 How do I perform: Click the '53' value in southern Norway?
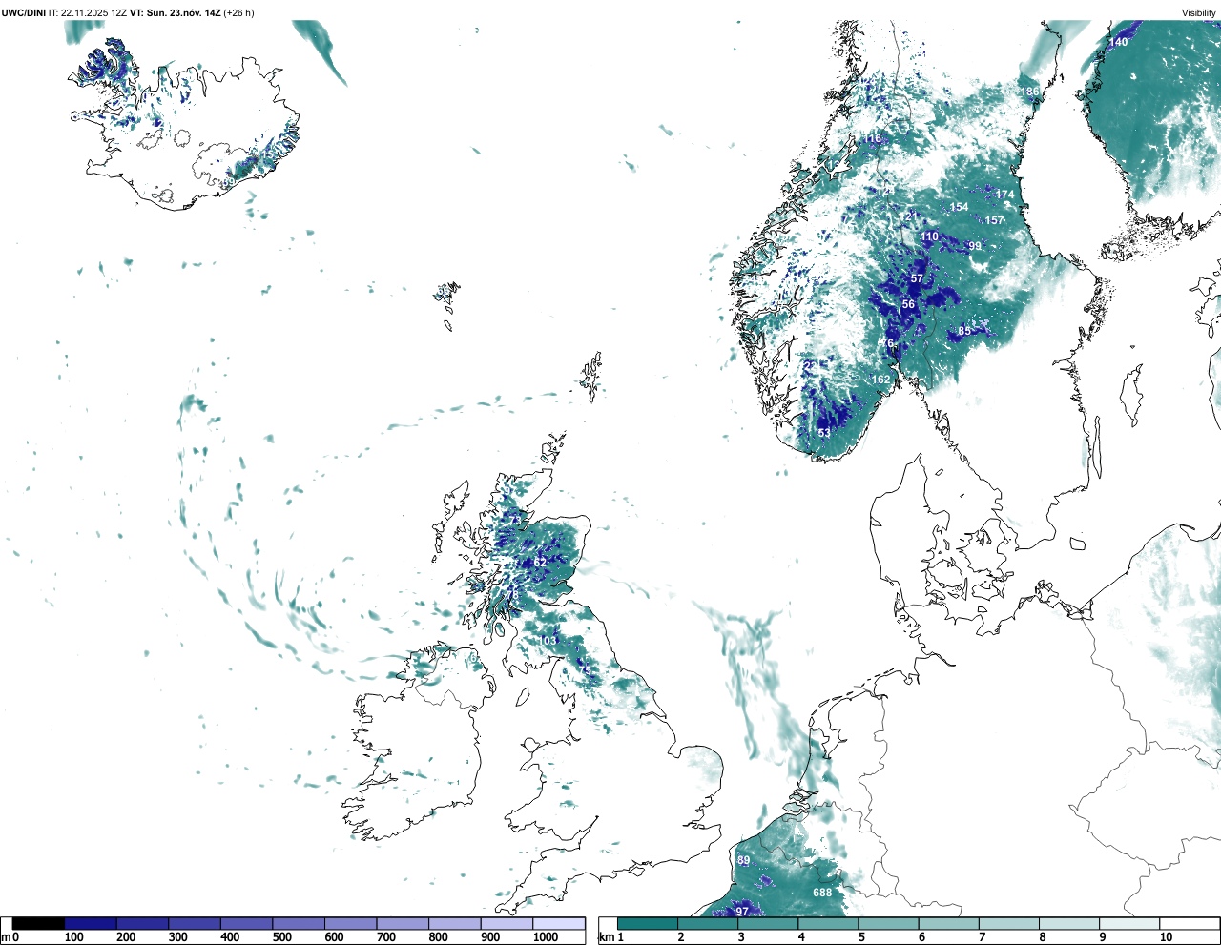click(x=824, y=433)
